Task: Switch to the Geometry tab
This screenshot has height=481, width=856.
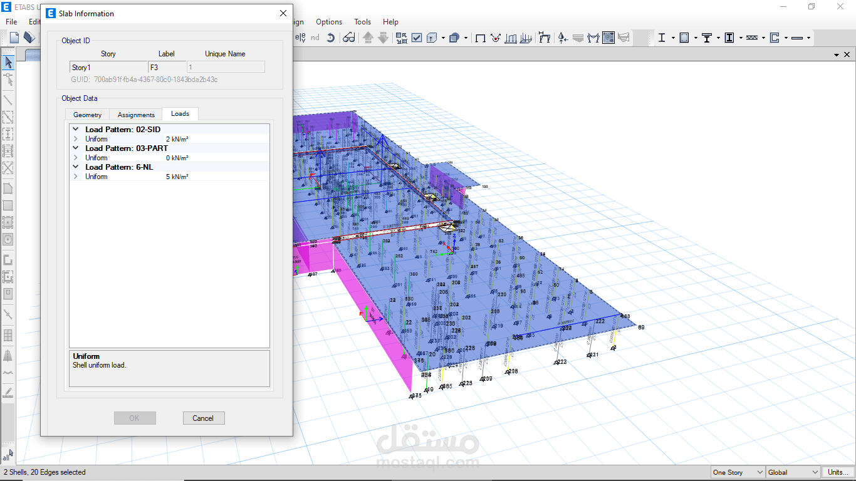Action: 87,115
